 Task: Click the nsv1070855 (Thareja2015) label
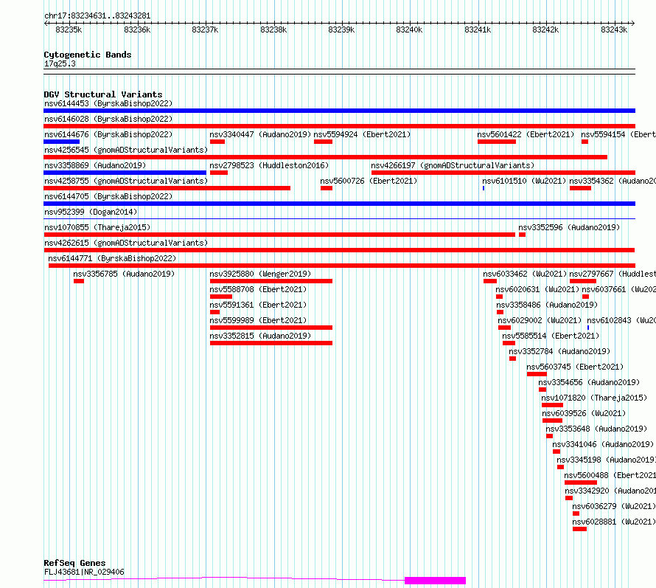click(x=97, y=227)
